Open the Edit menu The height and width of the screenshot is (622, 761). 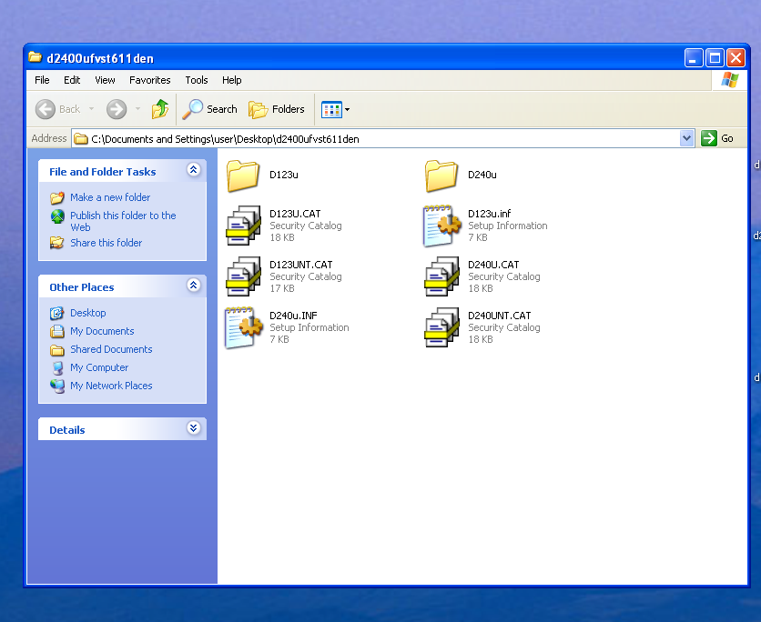pos(72,80)
